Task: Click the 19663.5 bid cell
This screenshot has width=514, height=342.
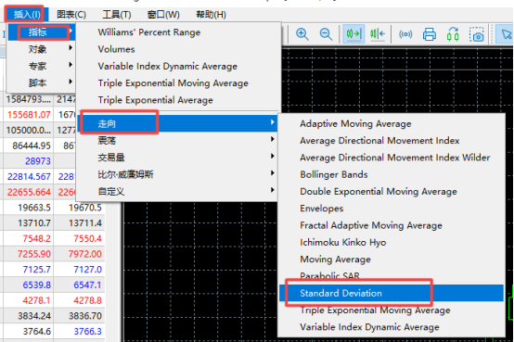Action: coord(34,208)
